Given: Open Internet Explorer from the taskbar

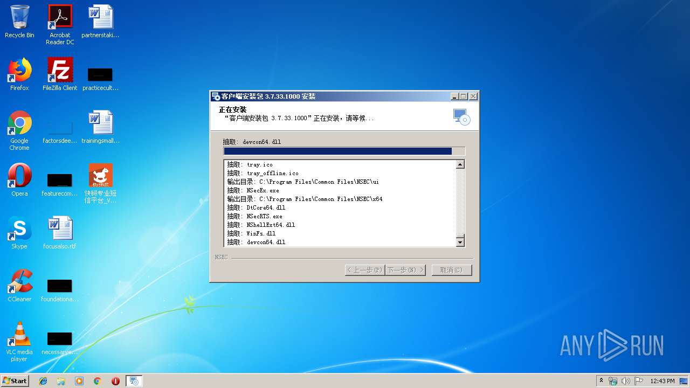Looking at the screenshot, I should coord(43,381).
